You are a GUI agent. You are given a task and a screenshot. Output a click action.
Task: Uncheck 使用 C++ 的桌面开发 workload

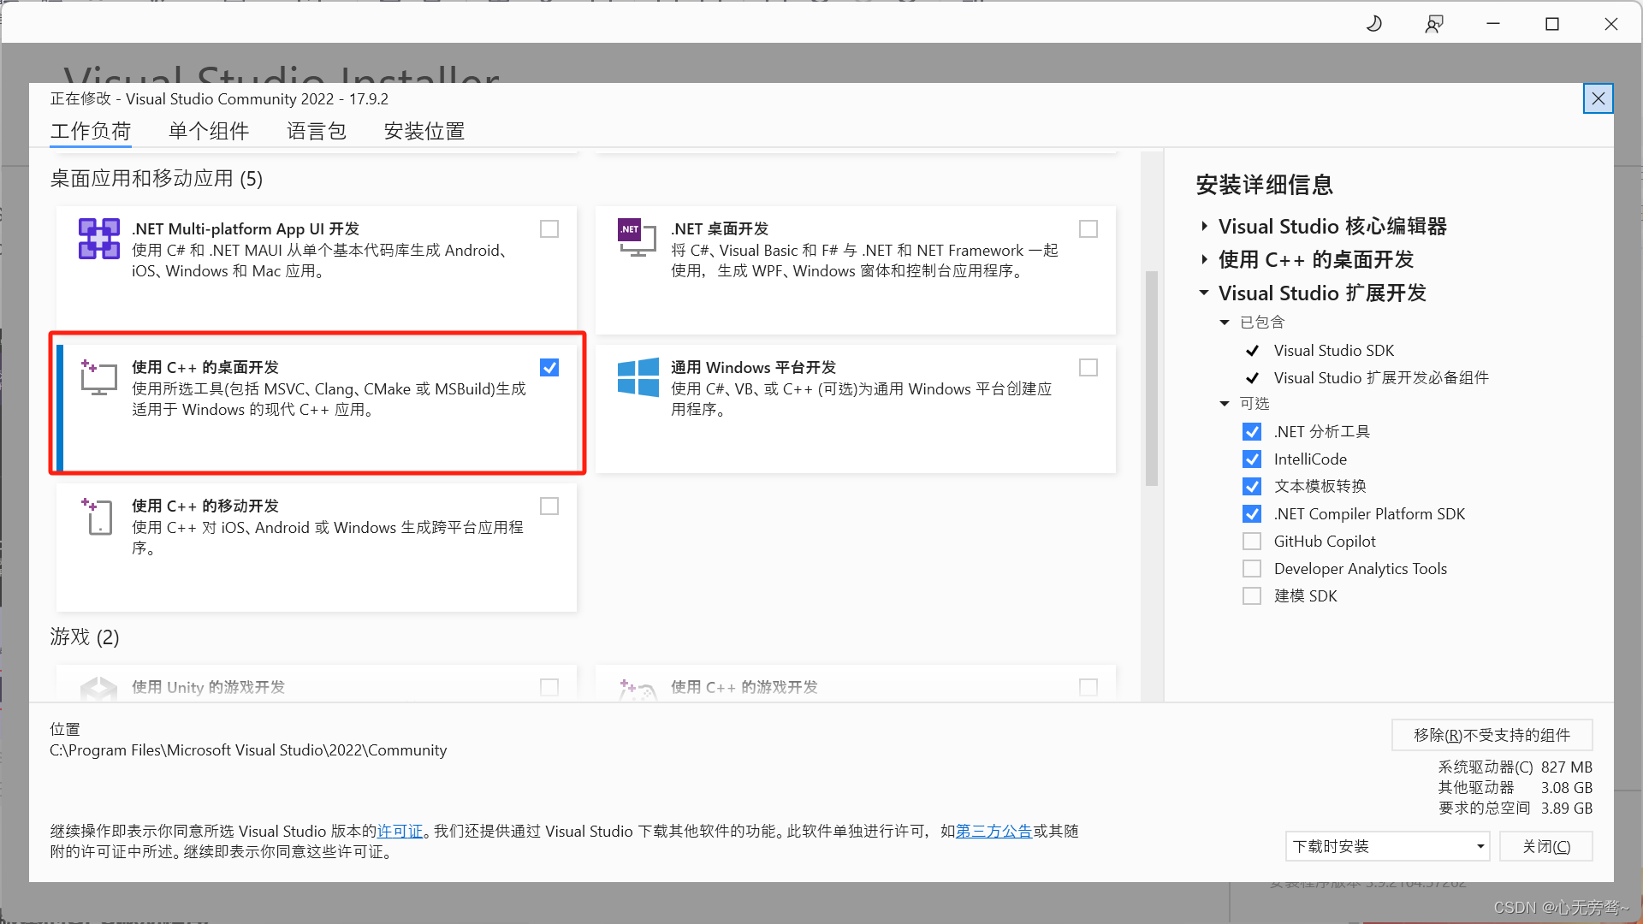(x=549, y=368)
